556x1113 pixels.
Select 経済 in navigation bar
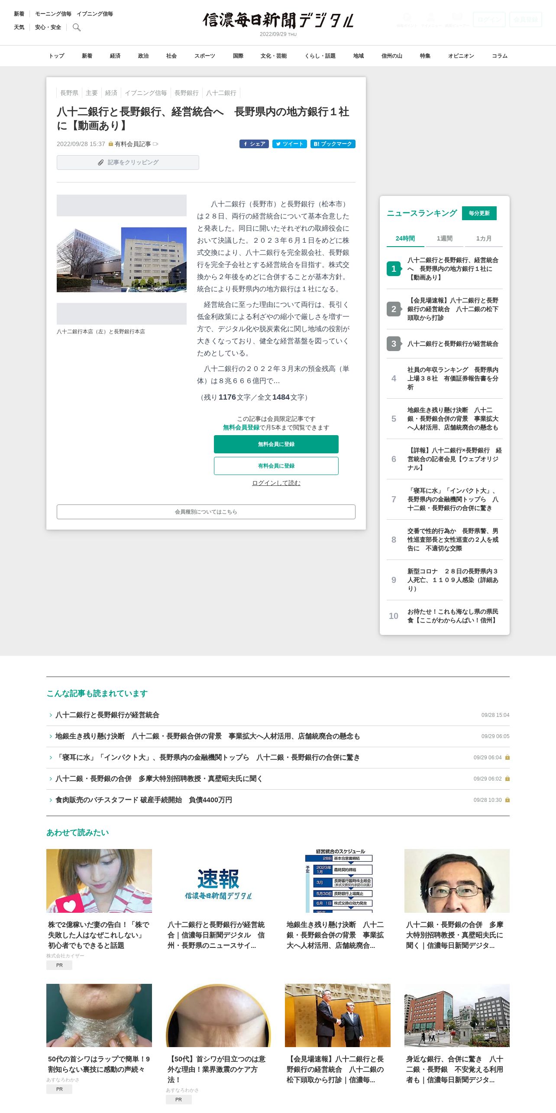point(115,56)
